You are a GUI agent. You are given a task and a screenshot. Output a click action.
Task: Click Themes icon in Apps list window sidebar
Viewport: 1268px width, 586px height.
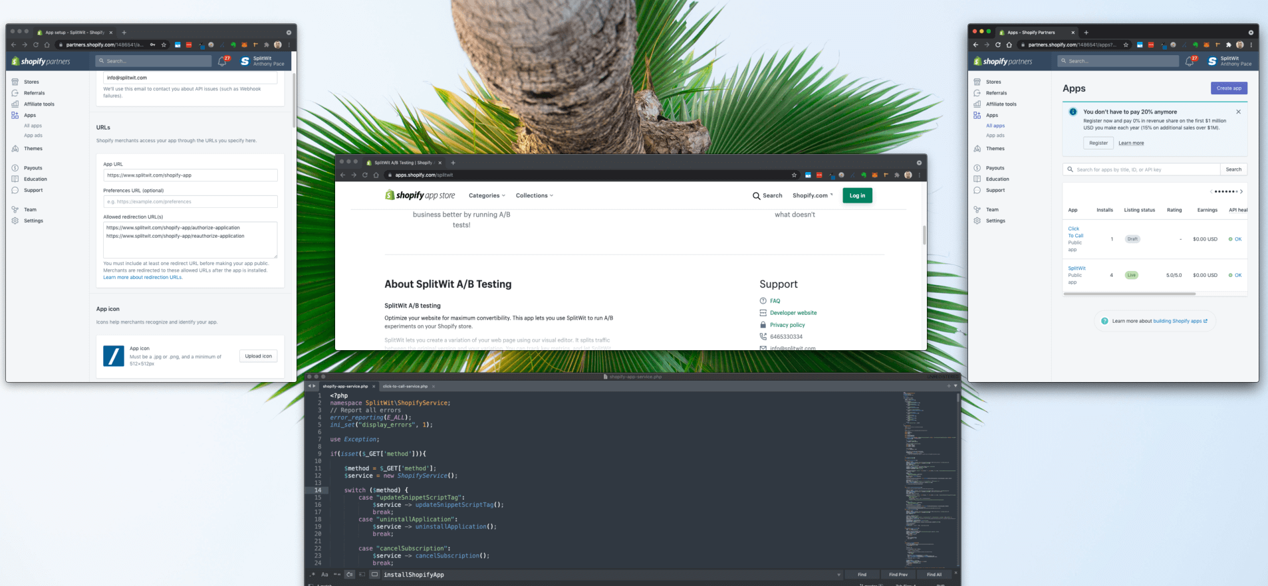click(x=977, y=149)
